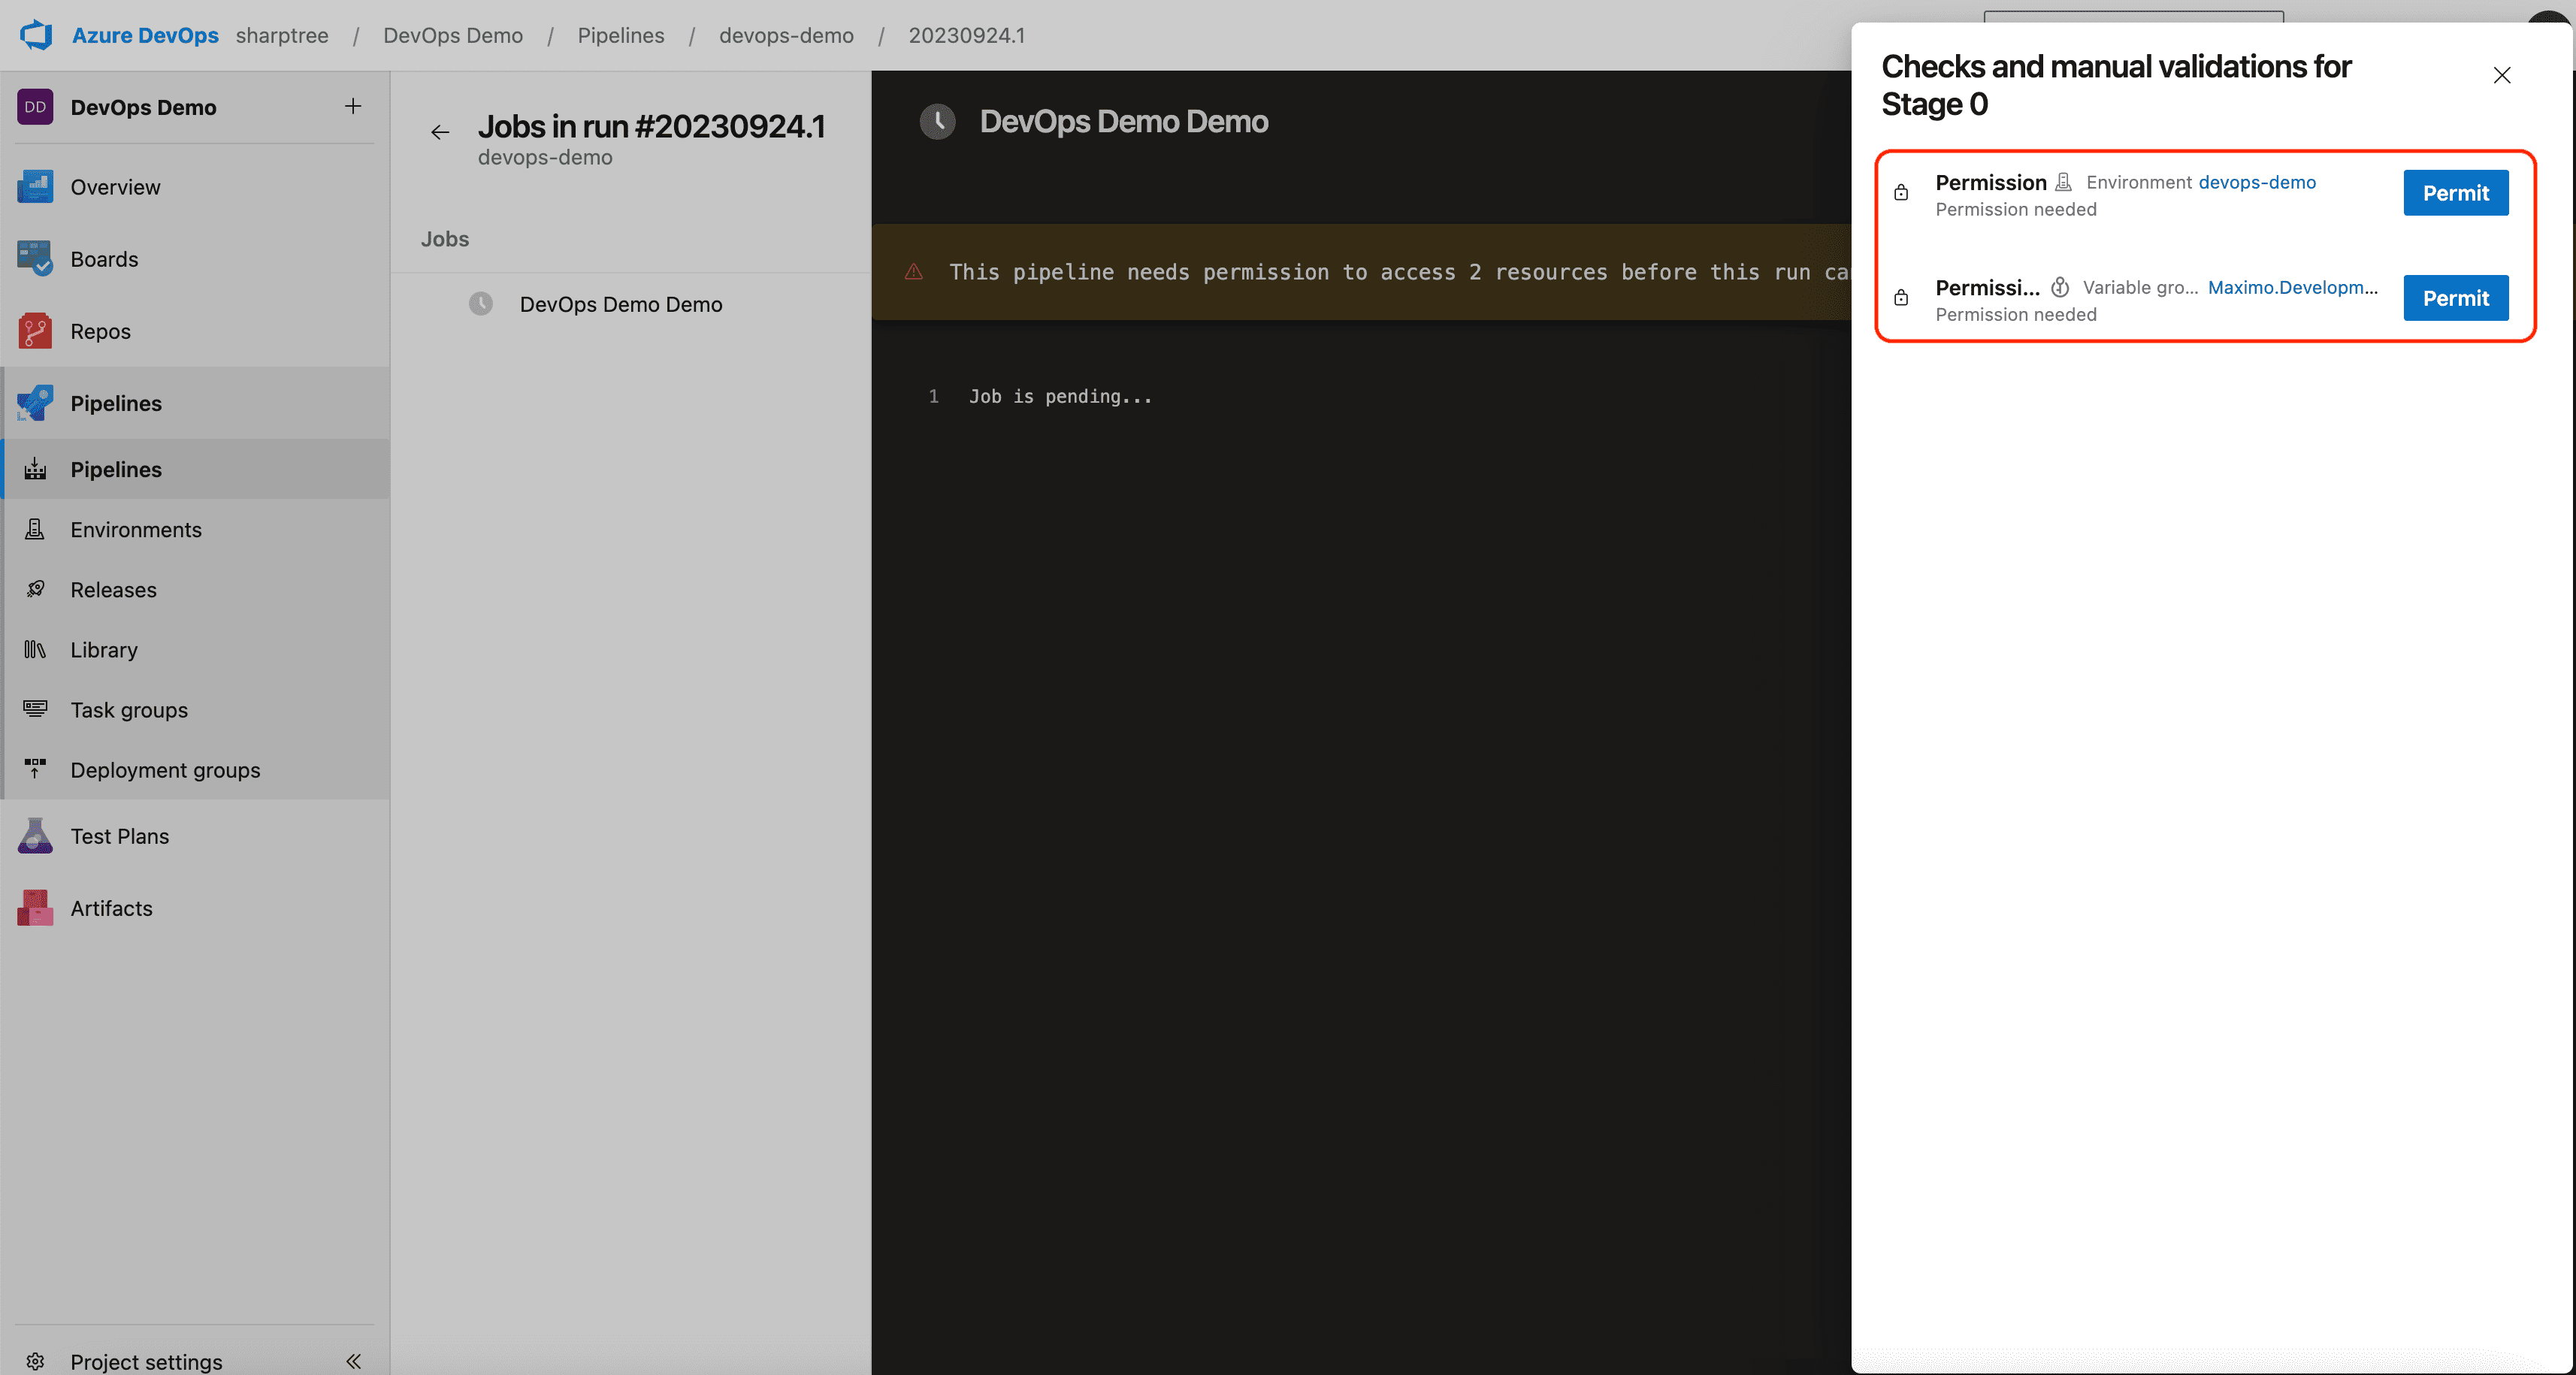Open the Boards hub icon
The image size is (2576, 1375).
pyautogui.click(x=35, y=259)
